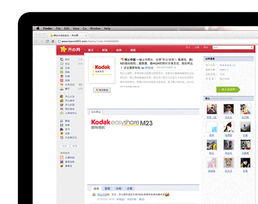Click the red 团购 group-buy icon
This screenshot has width=258, height=204.
point(62,80)
